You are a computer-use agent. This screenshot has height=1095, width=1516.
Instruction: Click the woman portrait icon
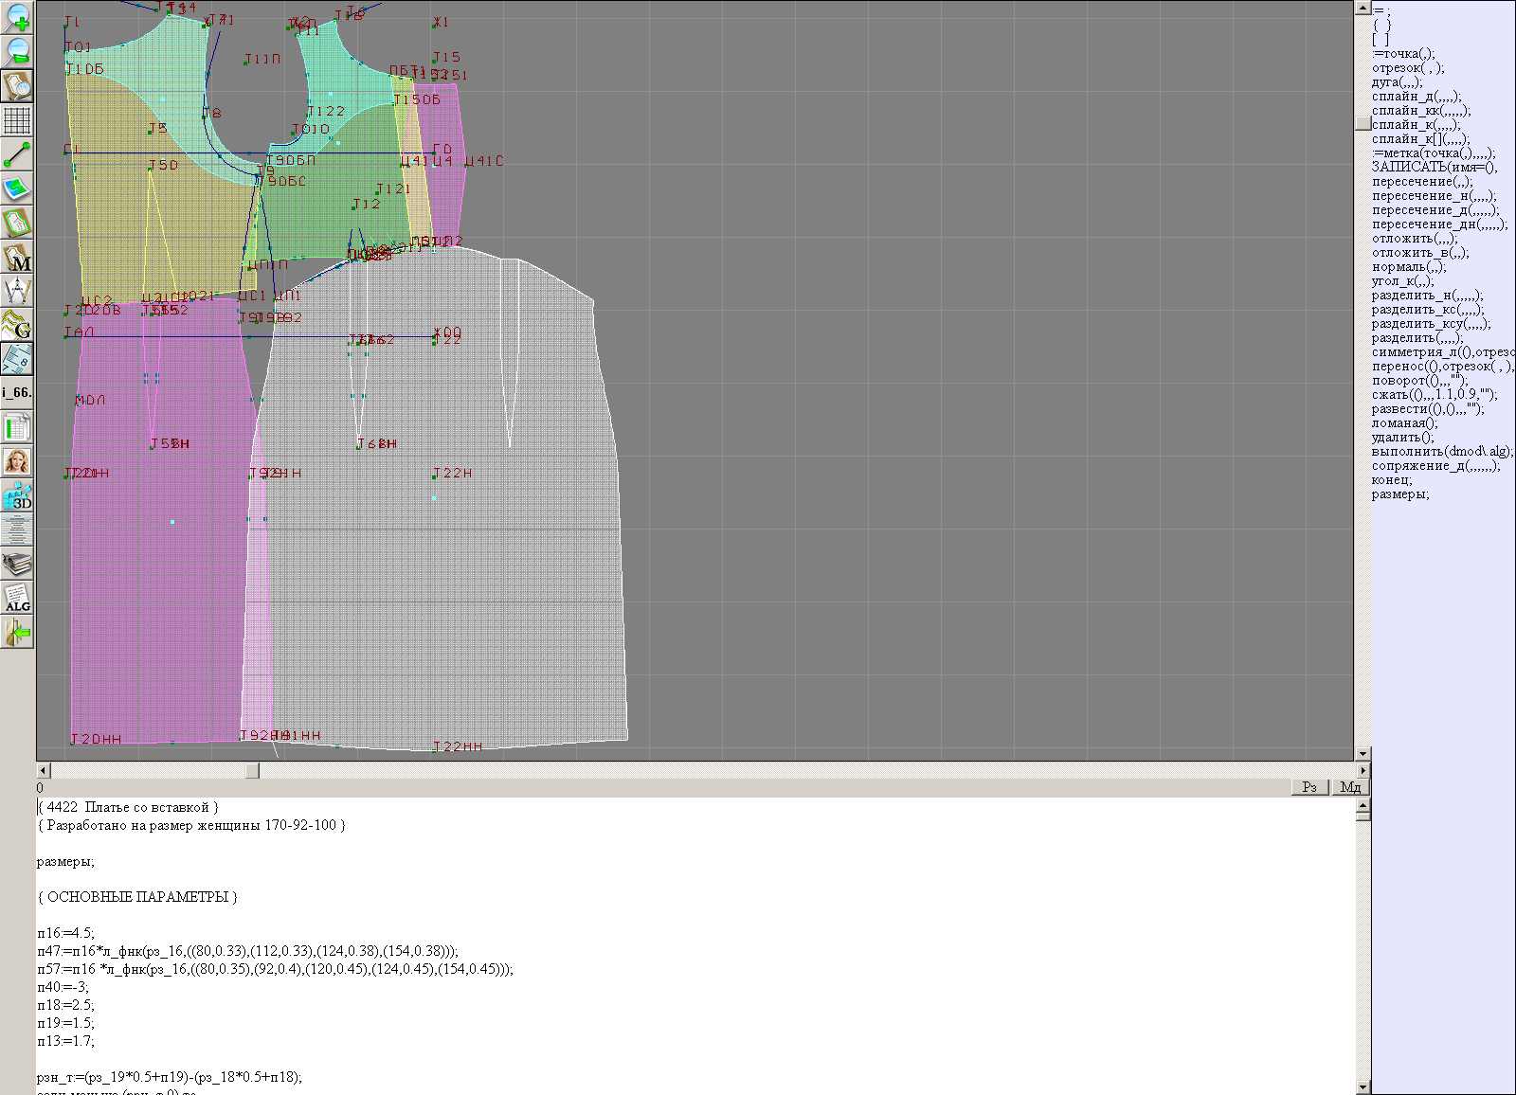coord(17,461)
